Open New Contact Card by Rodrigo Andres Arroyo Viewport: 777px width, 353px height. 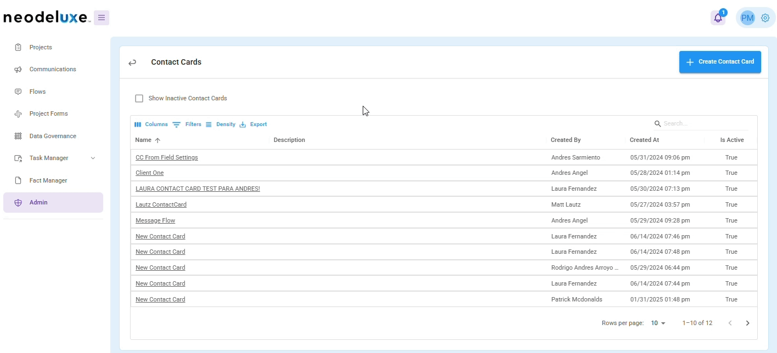pos(160,267)
